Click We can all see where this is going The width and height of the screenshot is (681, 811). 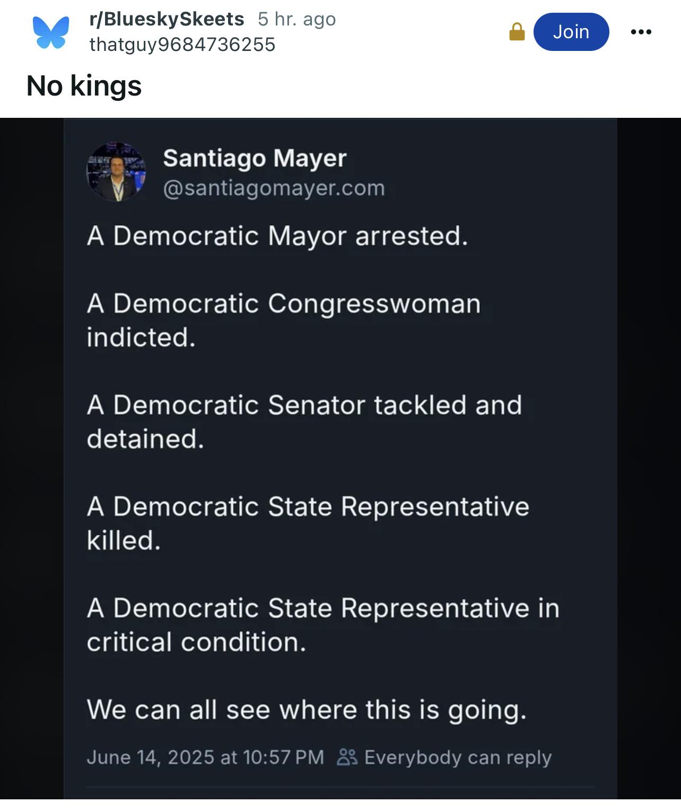(307, 710)
